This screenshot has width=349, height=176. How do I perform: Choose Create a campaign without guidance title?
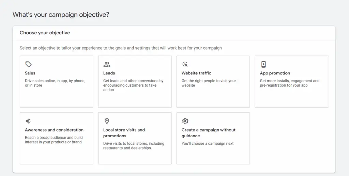coord(208,133)
